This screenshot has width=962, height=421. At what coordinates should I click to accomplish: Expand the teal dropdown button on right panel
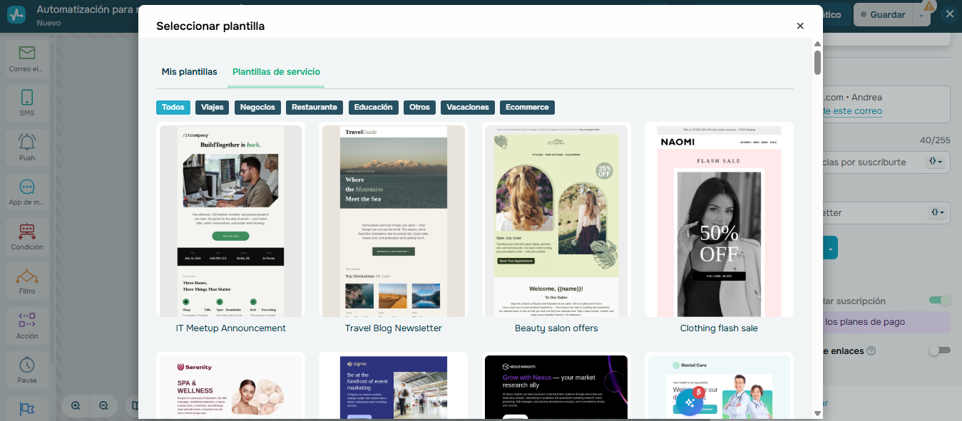[830, 248]
